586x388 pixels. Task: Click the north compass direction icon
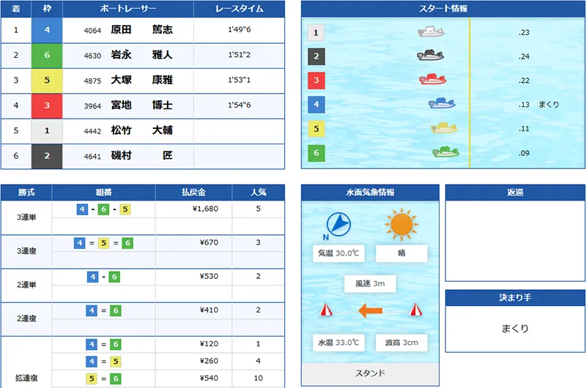[x=338, y=225]
